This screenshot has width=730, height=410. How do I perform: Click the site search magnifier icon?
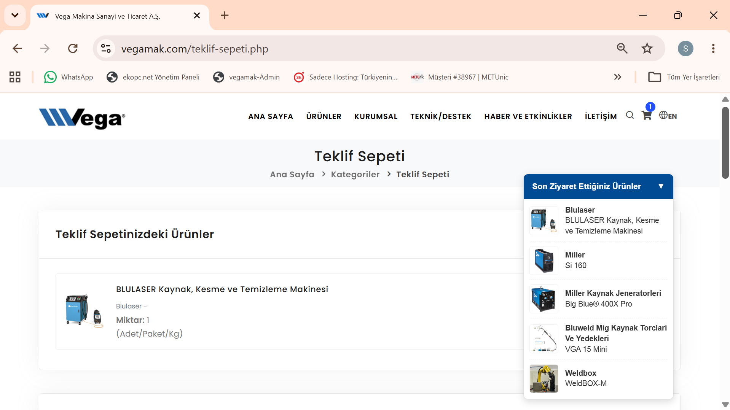pyautogui.click(x=630, y=115)
